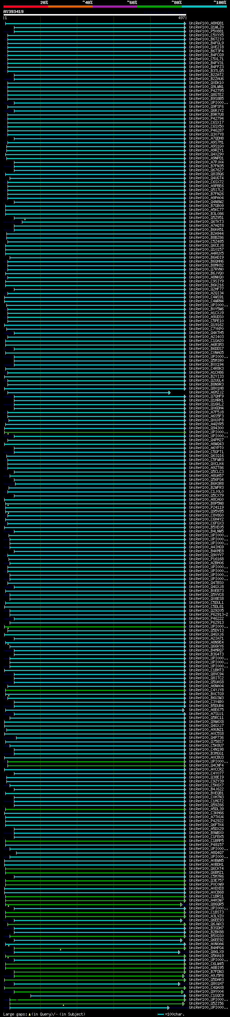The height and width of the screenshot is (1017, 230).
Task: Click the orange ~40% identity legend segment
Action: 70,6
